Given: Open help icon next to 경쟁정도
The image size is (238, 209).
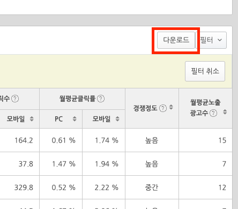Looking at the screenshot, I should (x=163, y=108).
